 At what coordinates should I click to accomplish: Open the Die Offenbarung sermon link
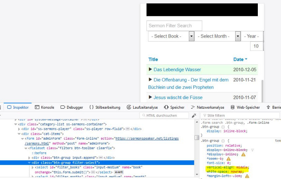(188, 84)
